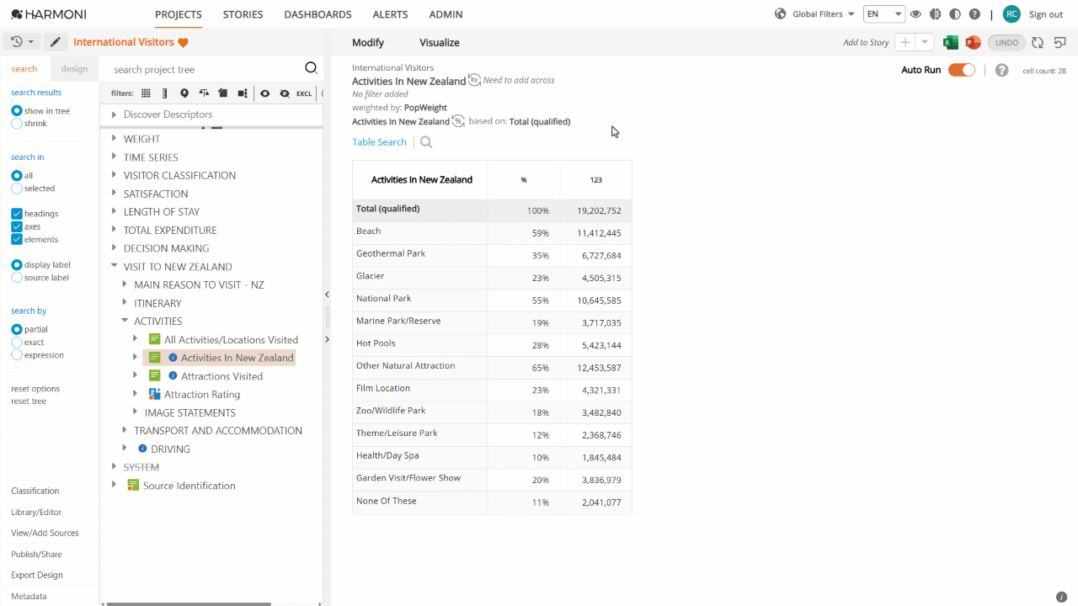Toggle the Auto Run switch
The image size is (1078, 606).
(x=962, y=70)
